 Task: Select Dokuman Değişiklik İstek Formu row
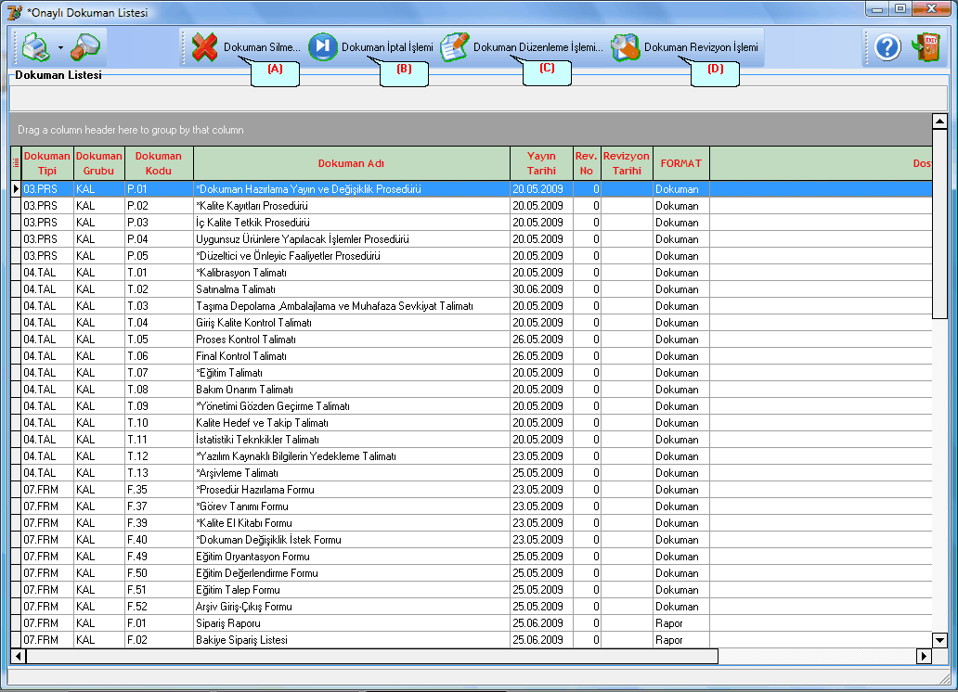pyautogui.click(x=471, y=540)
